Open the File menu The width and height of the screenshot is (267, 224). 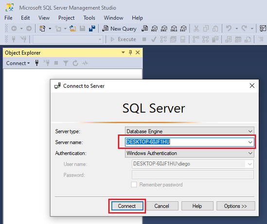pyautogui.click(x=8, y=18)
